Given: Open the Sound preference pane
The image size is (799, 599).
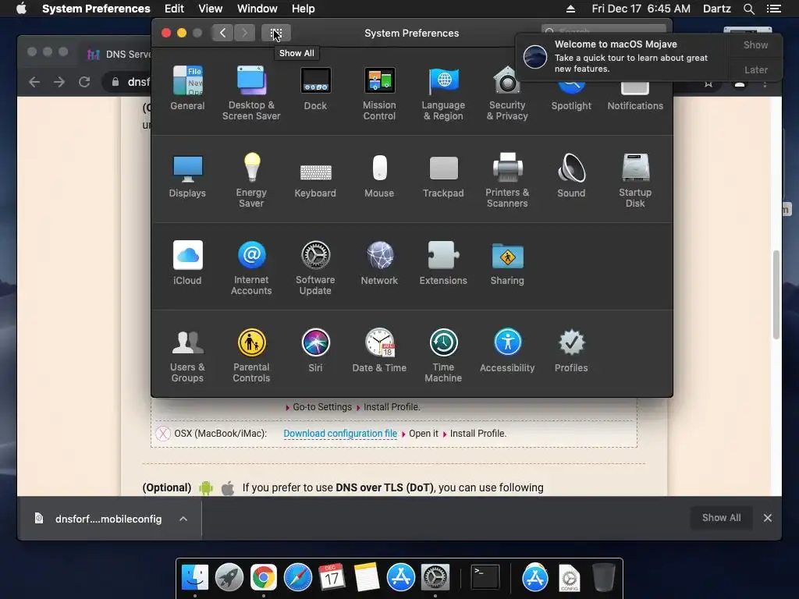Looking at the screenshot, I should [571, 175].
